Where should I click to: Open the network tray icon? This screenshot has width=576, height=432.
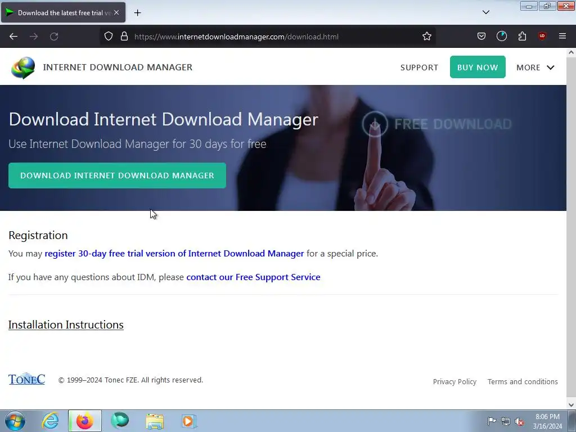click(x=506, y=421)
